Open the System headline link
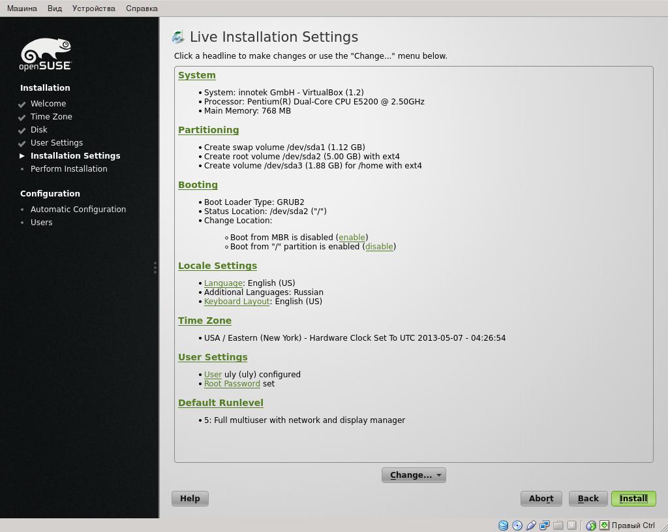The image size is (668, 532). [197, 75]
